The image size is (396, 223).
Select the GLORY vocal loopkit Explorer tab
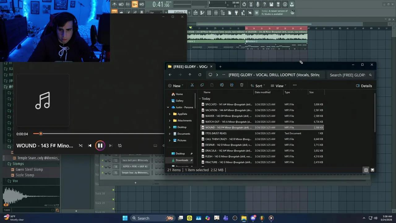pyautogui.click(x=189, y=66)
